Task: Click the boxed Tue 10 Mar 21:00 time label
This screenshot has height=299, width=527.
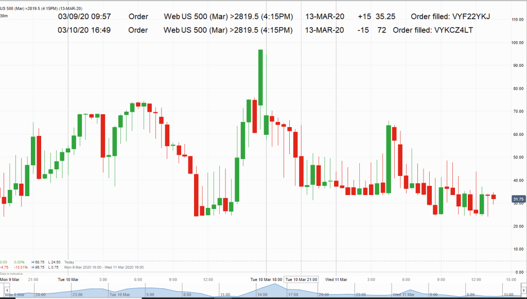Action: click(302, 279)
